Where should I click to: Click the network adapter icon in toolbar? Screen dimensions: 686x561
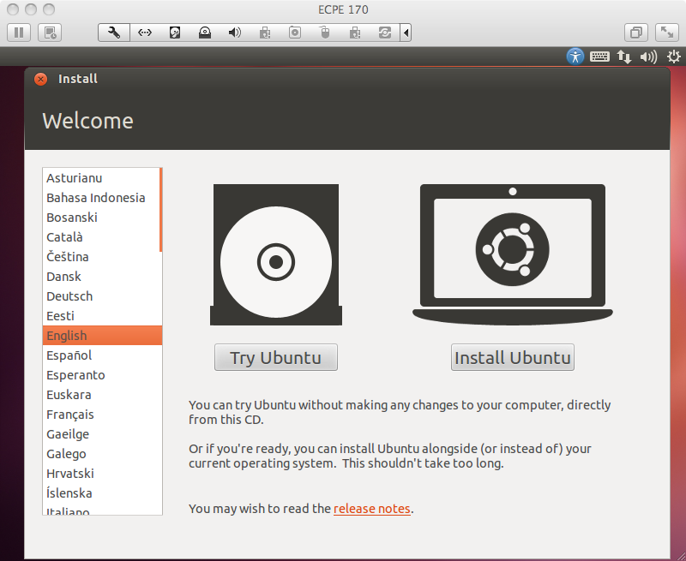tap(144, 33)
